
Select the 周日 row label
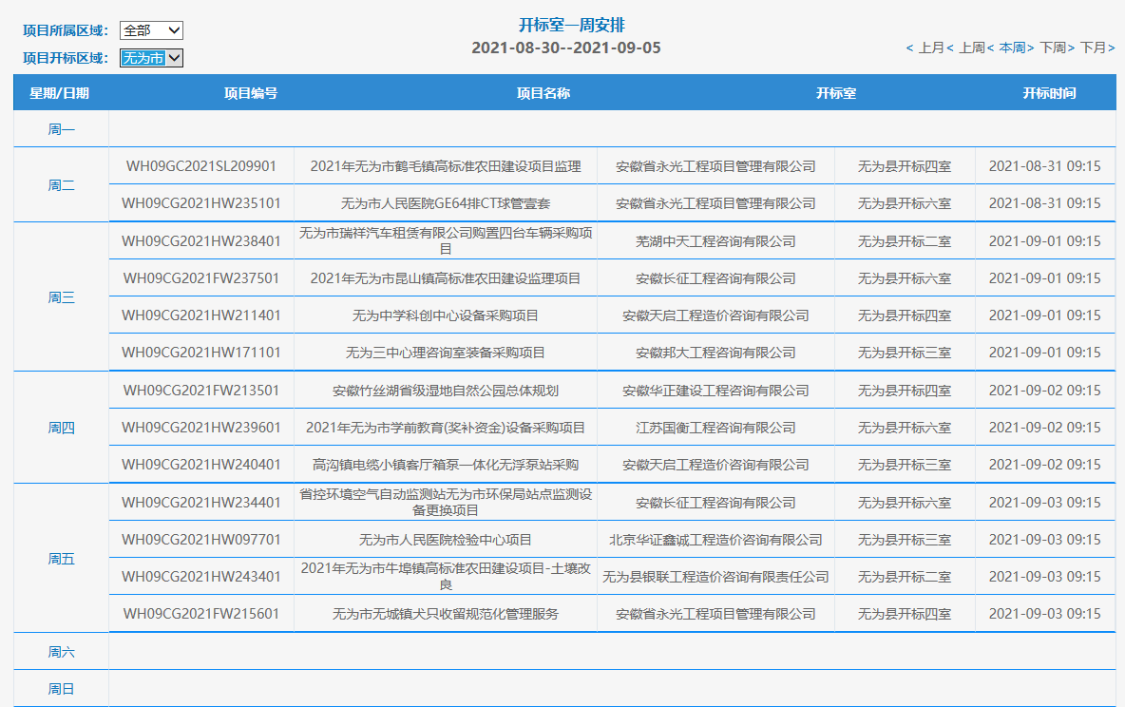[61, 689]
